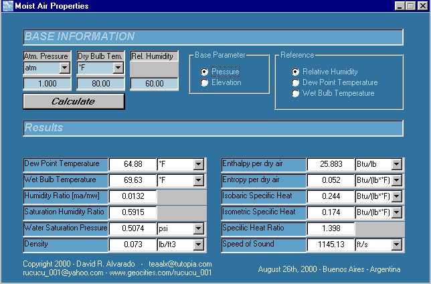
Task: Click the Rel. Humidity header label
Action: [x=153, y=56]
